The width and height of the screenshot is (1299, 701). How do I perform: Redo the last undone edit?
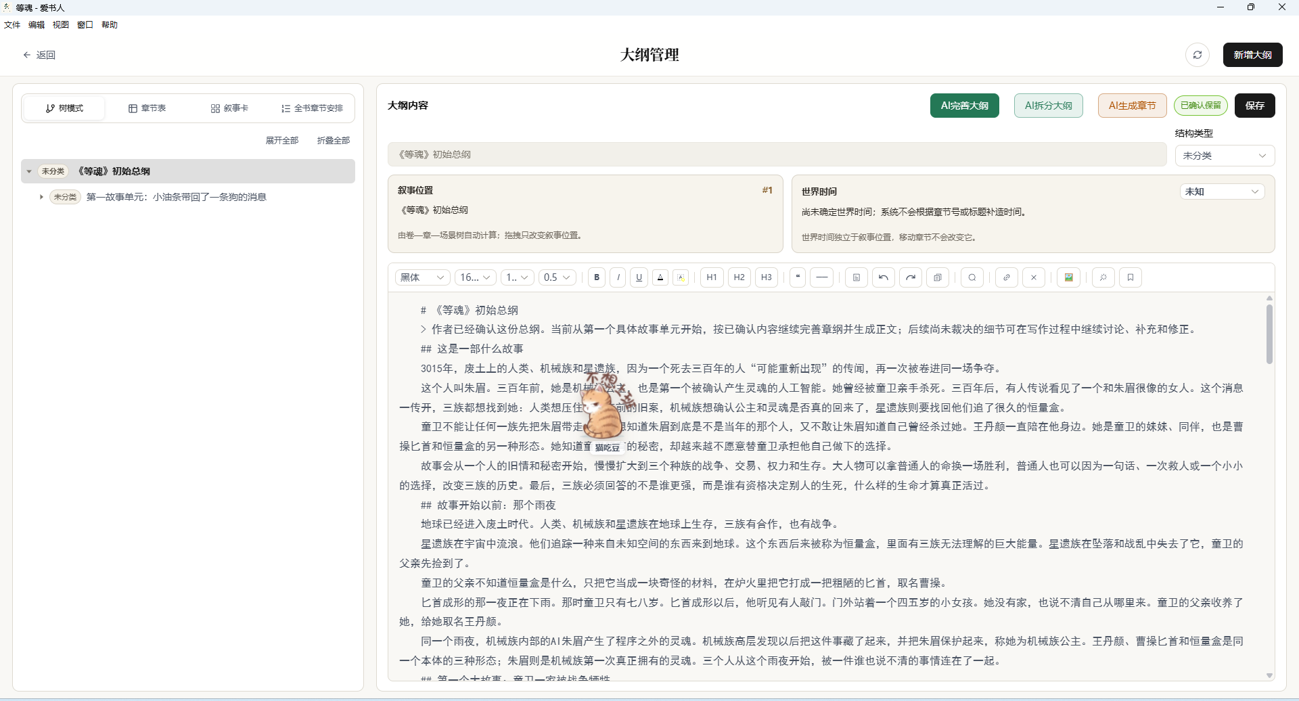coord(911,277)
